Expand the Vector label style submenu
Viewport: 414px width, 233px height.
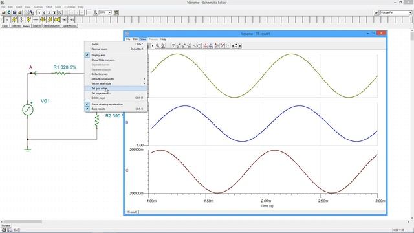point(116,83)
